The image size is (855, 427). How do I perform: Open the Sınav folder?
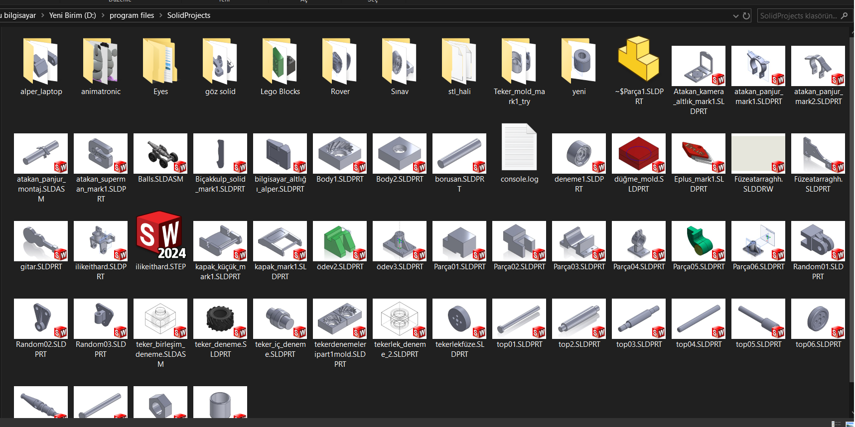pyautogui.click(x=400, y=66)
